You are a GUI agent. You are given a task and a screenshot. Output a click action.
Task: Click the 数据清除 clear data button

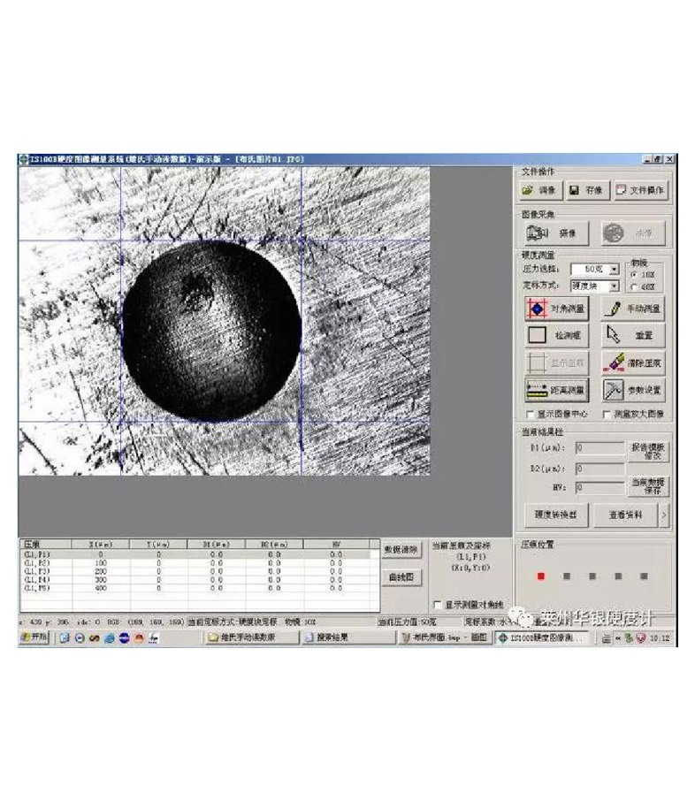point(401,550)
